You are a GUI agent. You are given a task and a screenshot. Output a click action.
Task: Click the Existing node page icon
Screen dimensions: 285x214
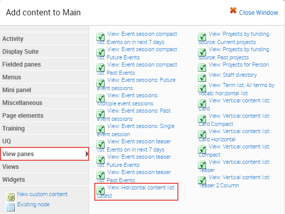pyautogui.click(x=11, y=207)
